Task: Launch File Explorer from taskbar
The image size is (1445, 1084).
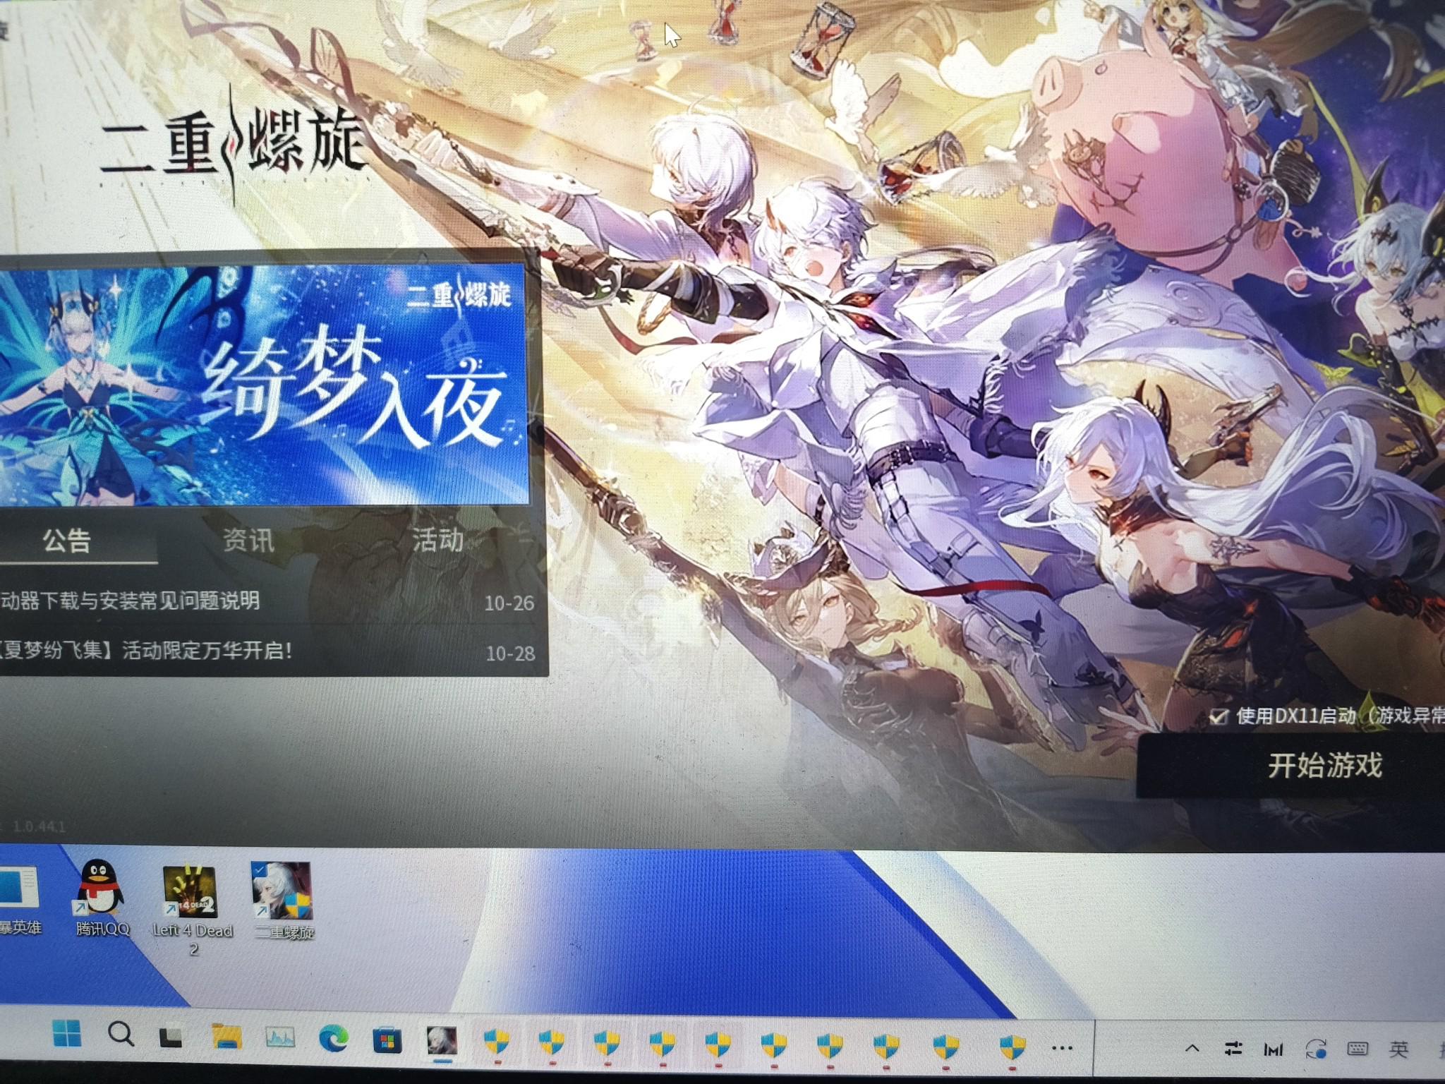Action: [226, 1037]
